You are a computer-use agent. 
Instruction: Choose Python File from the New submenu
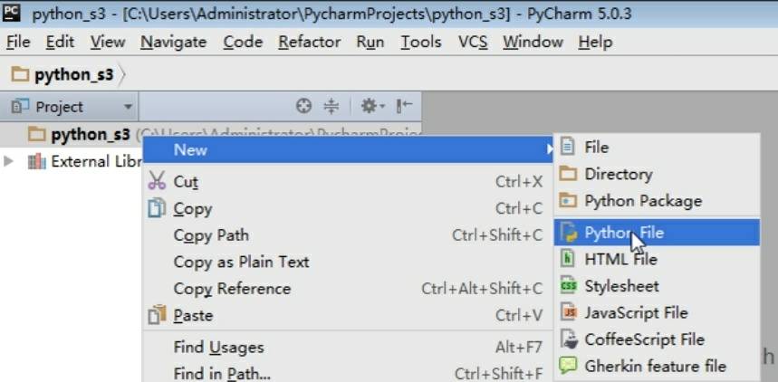pyautogui.click(x=623, y=233)
